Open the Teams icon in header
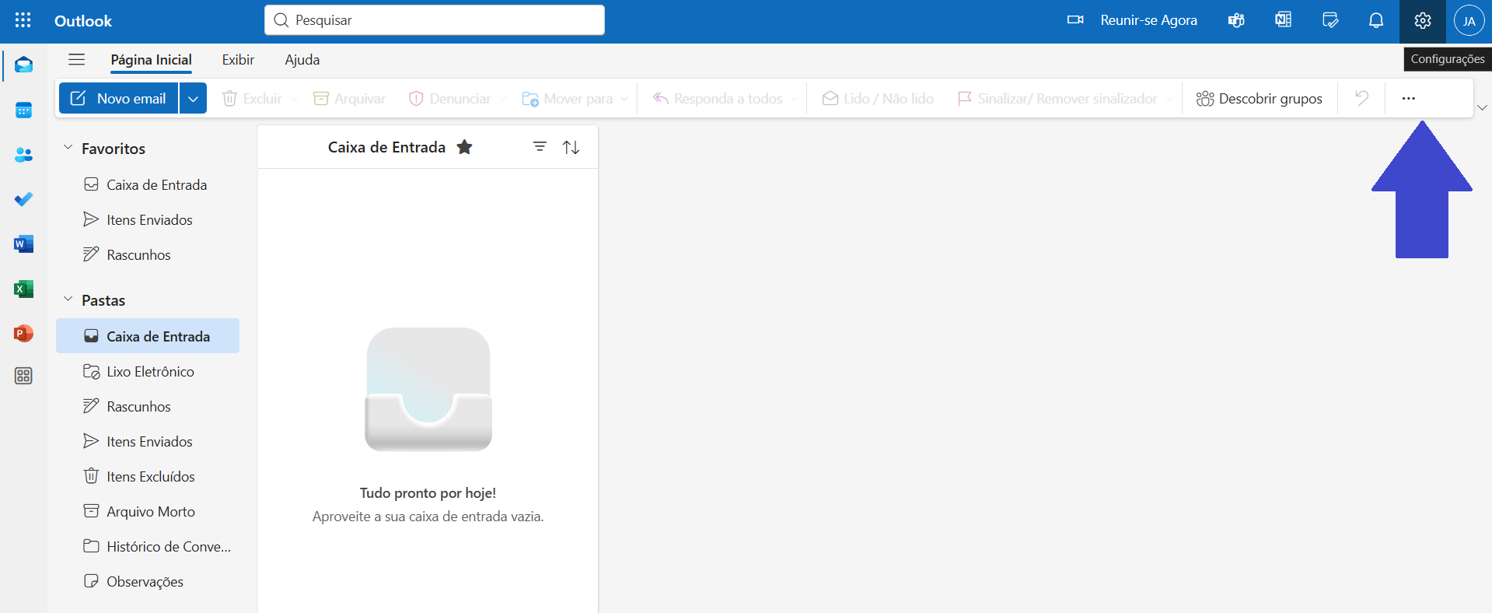The image size is (1492, 613). (1236, 21)
